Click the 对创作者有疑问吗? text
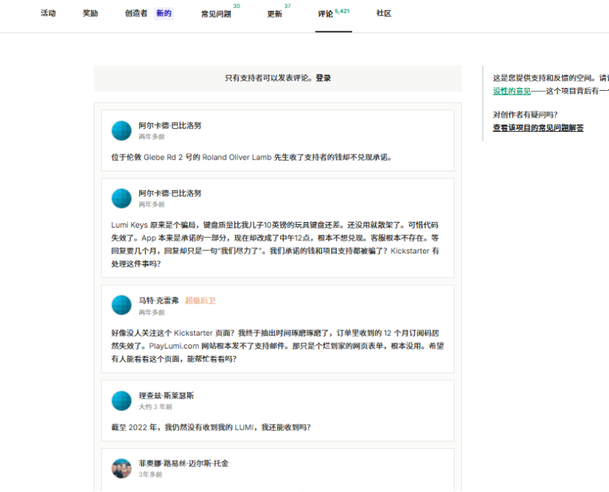 [525, 115]
